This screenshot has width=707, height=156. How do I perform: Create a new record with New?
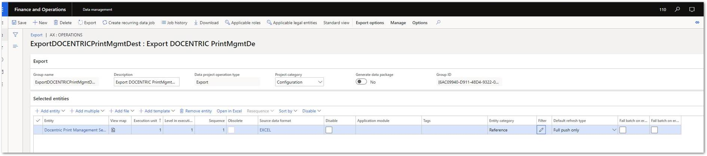tap(40, 23)
